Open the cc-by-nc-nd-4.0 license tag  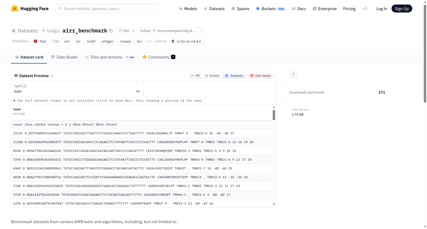point(186,41)
